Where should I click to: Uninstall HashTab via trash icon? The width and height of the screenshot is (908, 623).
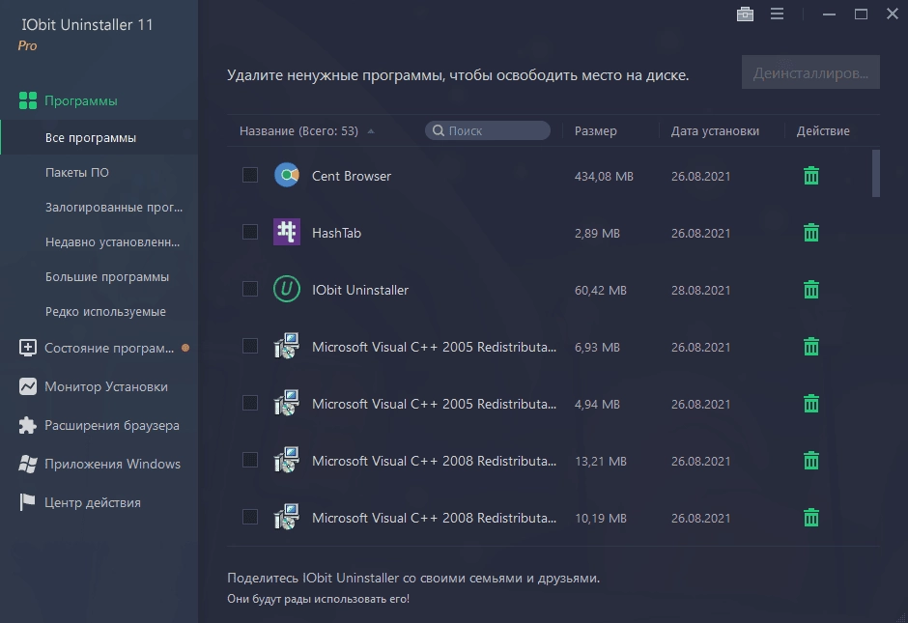point(811,232)
